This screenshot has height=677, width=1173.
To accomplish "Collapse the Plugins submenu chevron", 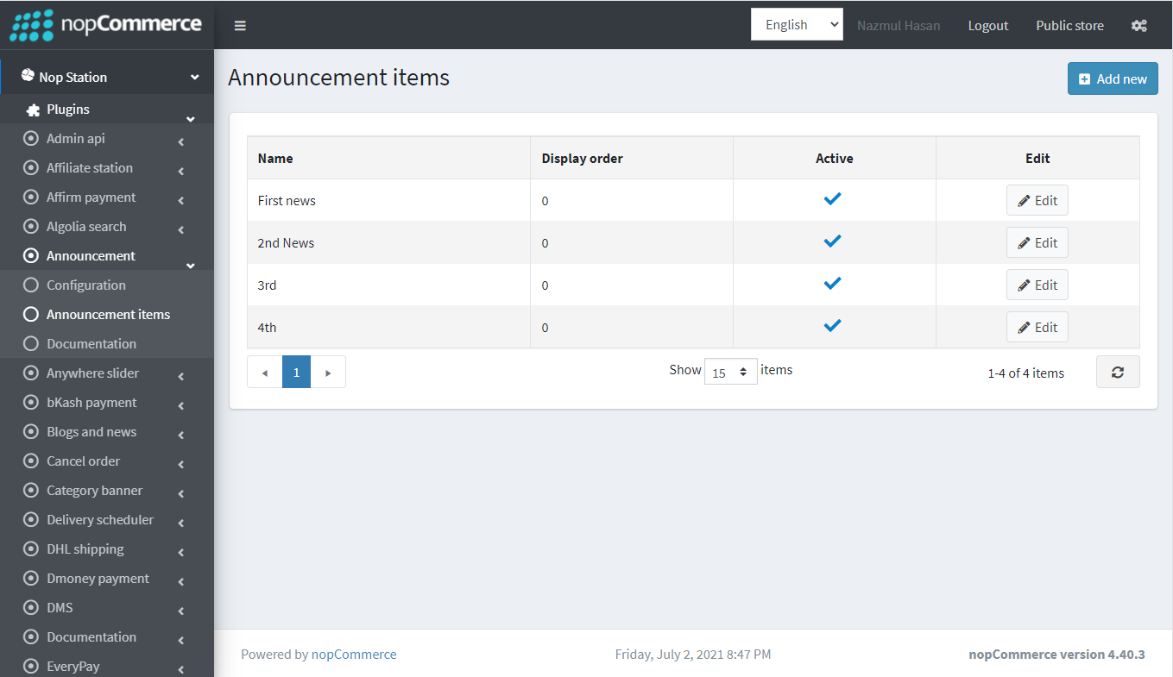I will [x=191, y=118].
